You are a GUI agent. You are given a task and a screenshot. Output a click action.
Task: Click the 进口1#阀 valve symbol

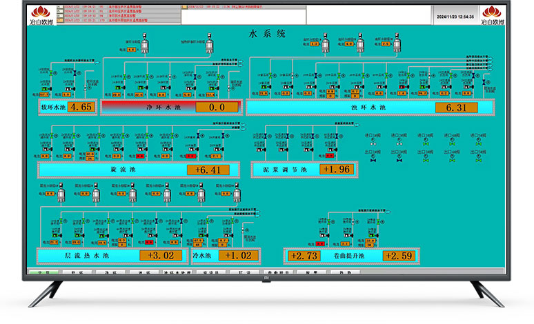(373, 143)
